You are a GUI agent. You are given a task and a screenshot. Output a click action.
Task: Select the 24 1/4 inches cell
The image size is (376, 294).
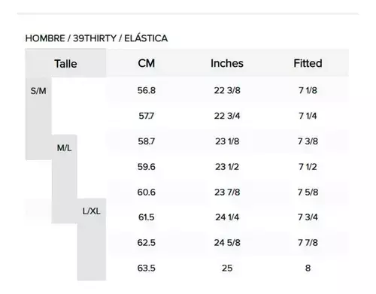[227, 217]
